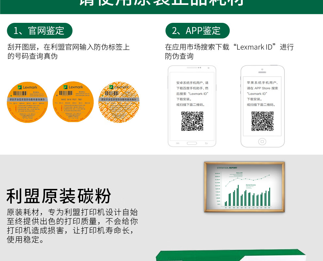
Task: Open the unscratched orange Lexmark sticker image
Action: 27,102
